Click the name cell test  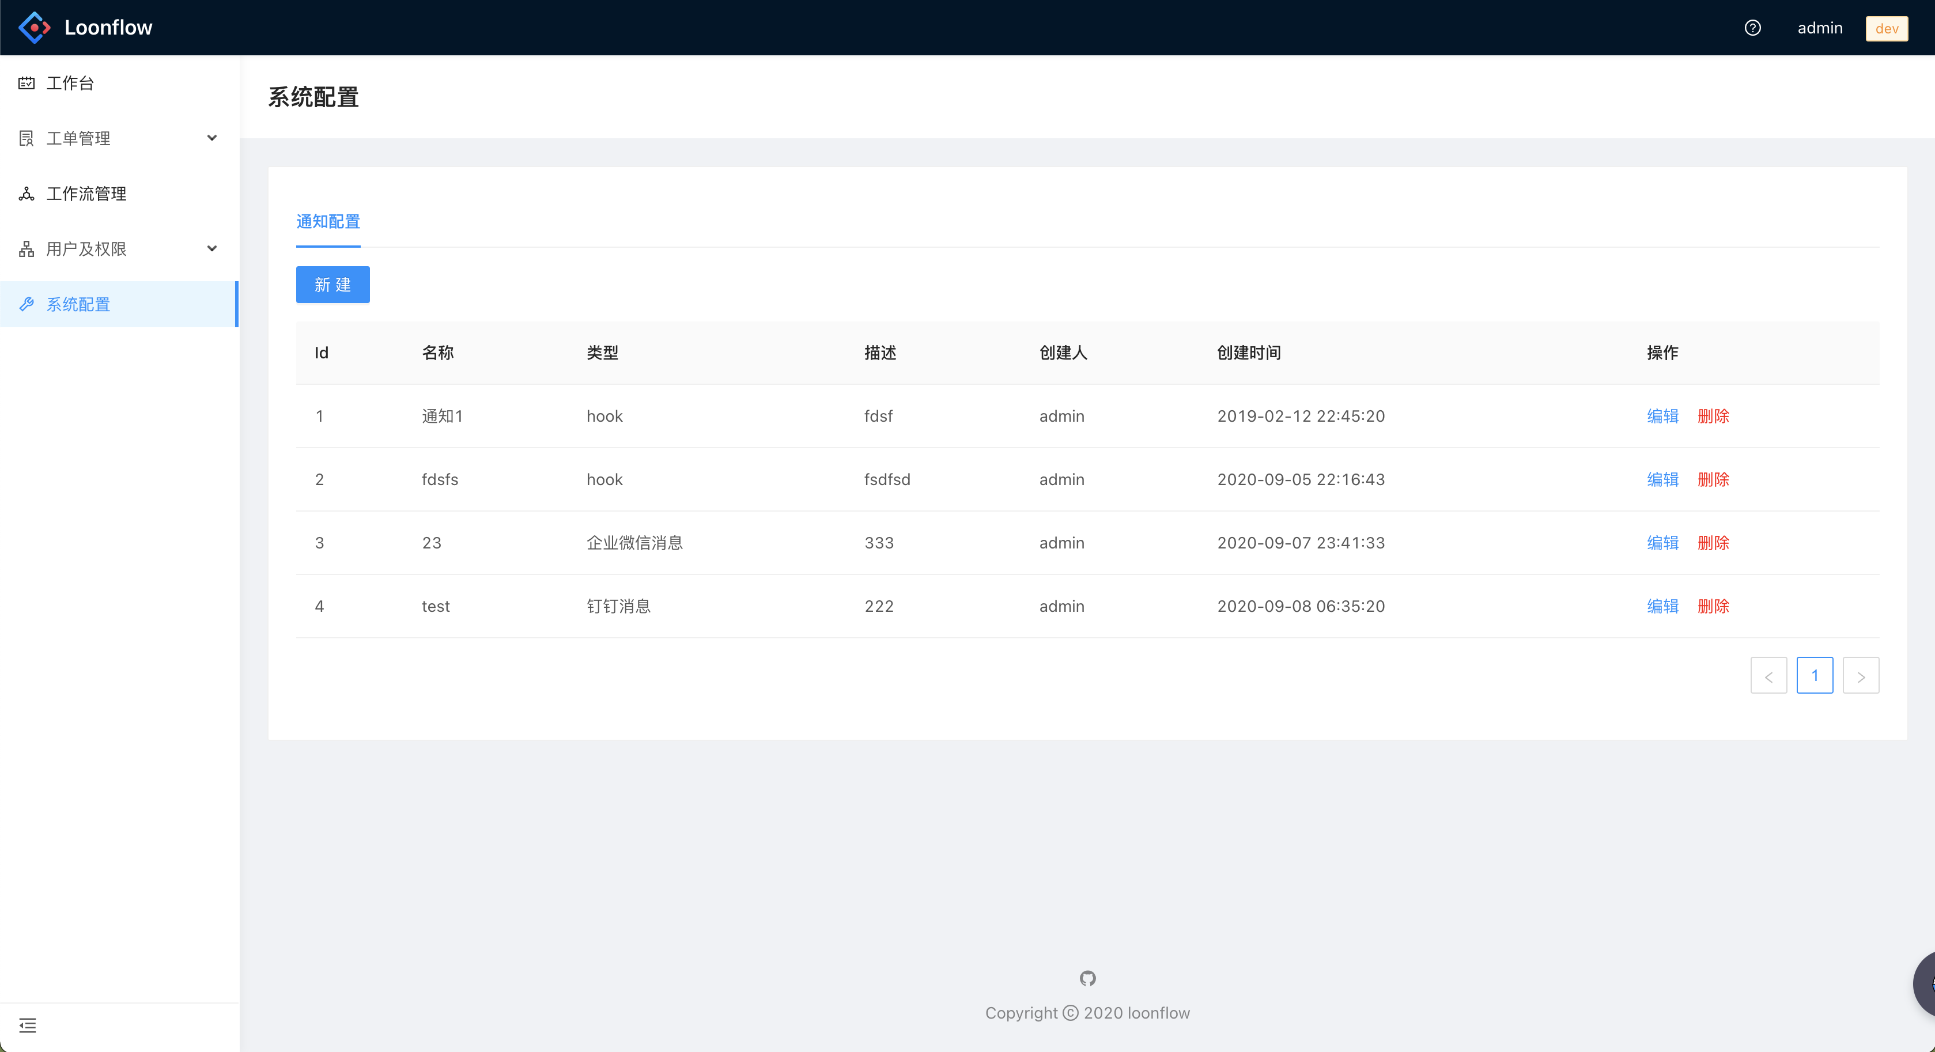pyautogui.click(x=436, y=606)
